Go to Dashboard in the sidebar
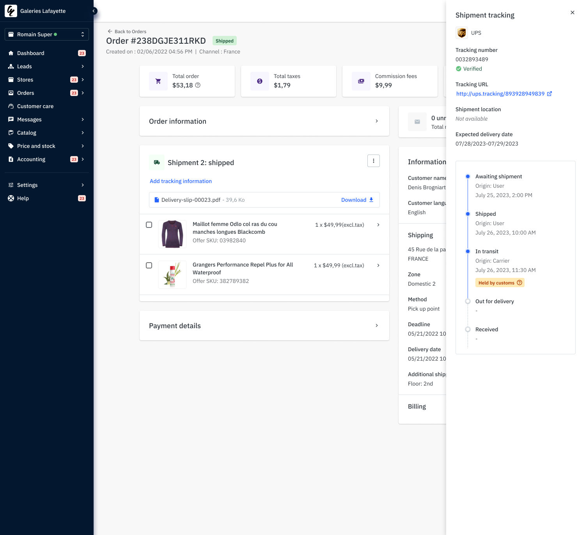 30,53
